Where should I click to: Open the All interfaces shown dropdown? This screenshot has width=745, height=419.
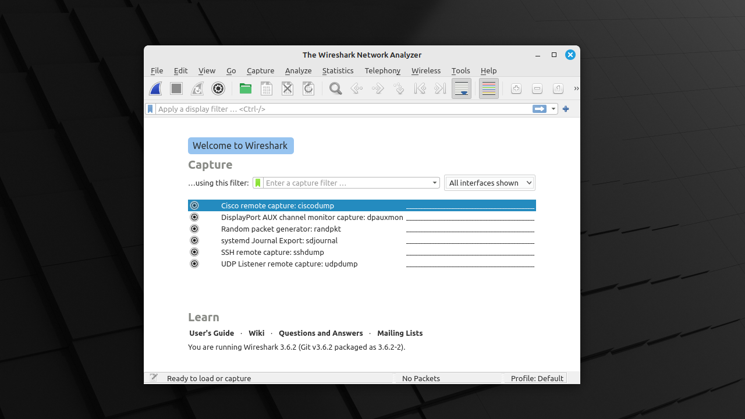click(490, 183)
